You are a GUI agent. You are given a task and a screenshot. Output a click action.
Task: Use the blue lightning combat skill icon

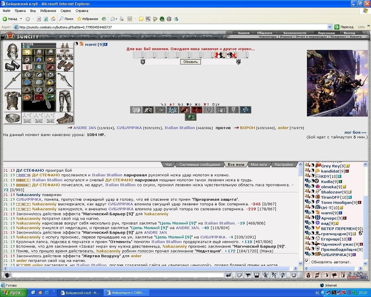click(x=172, y=110)
